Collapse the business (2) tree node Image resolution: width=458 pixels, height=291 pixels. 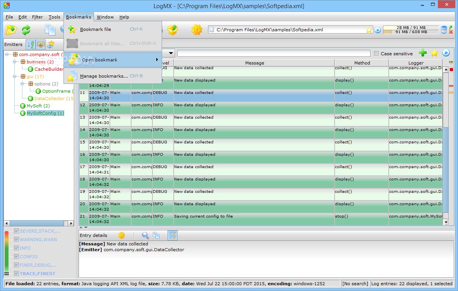tap(14, 61)
